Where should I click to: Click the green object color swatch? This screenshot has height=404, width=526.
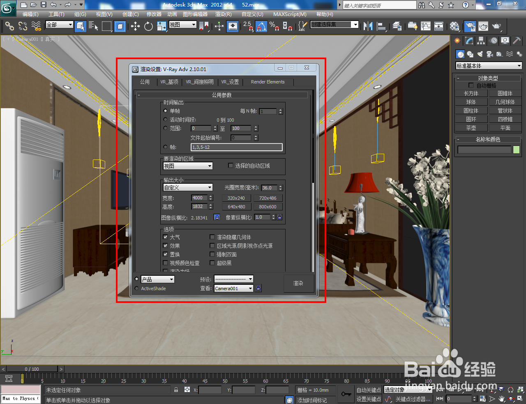tap(517, 150)
